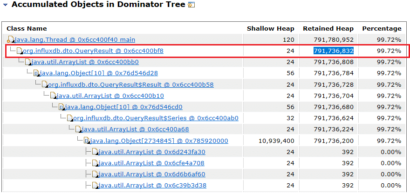Click the highlighted 791,736,832 retained heap value
Viewport: 410px width, 193px height.
click(334, 51)
